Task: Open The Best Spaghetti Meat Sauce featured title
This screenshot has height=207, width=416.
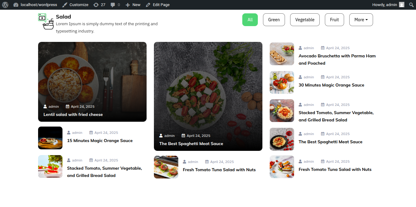Action: click(191, 144)
